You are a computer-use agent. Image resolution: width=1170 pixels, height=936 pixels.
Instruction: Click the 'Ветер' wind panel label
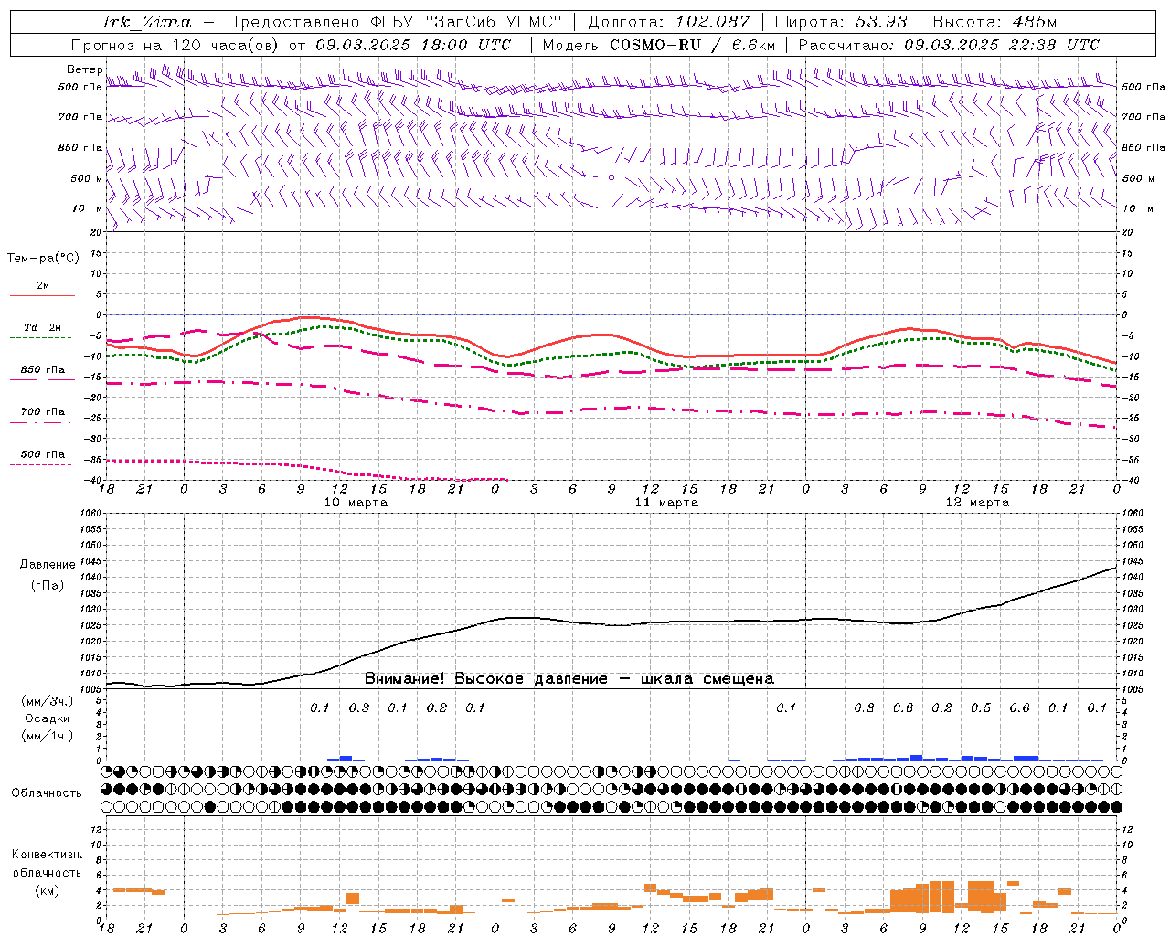pyautogui.click(x=84, y=69)
